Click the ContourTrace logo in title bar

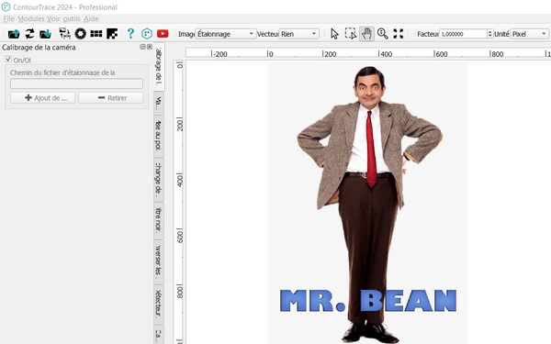click(6, 6)
